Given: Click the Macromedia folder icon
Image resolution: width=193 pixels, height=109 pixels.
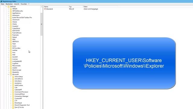Looking at the screenshot, I should point(11,66).
